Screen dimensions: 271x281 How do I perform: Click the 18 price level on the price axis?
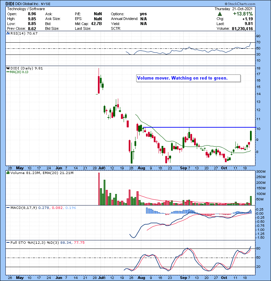258,68
